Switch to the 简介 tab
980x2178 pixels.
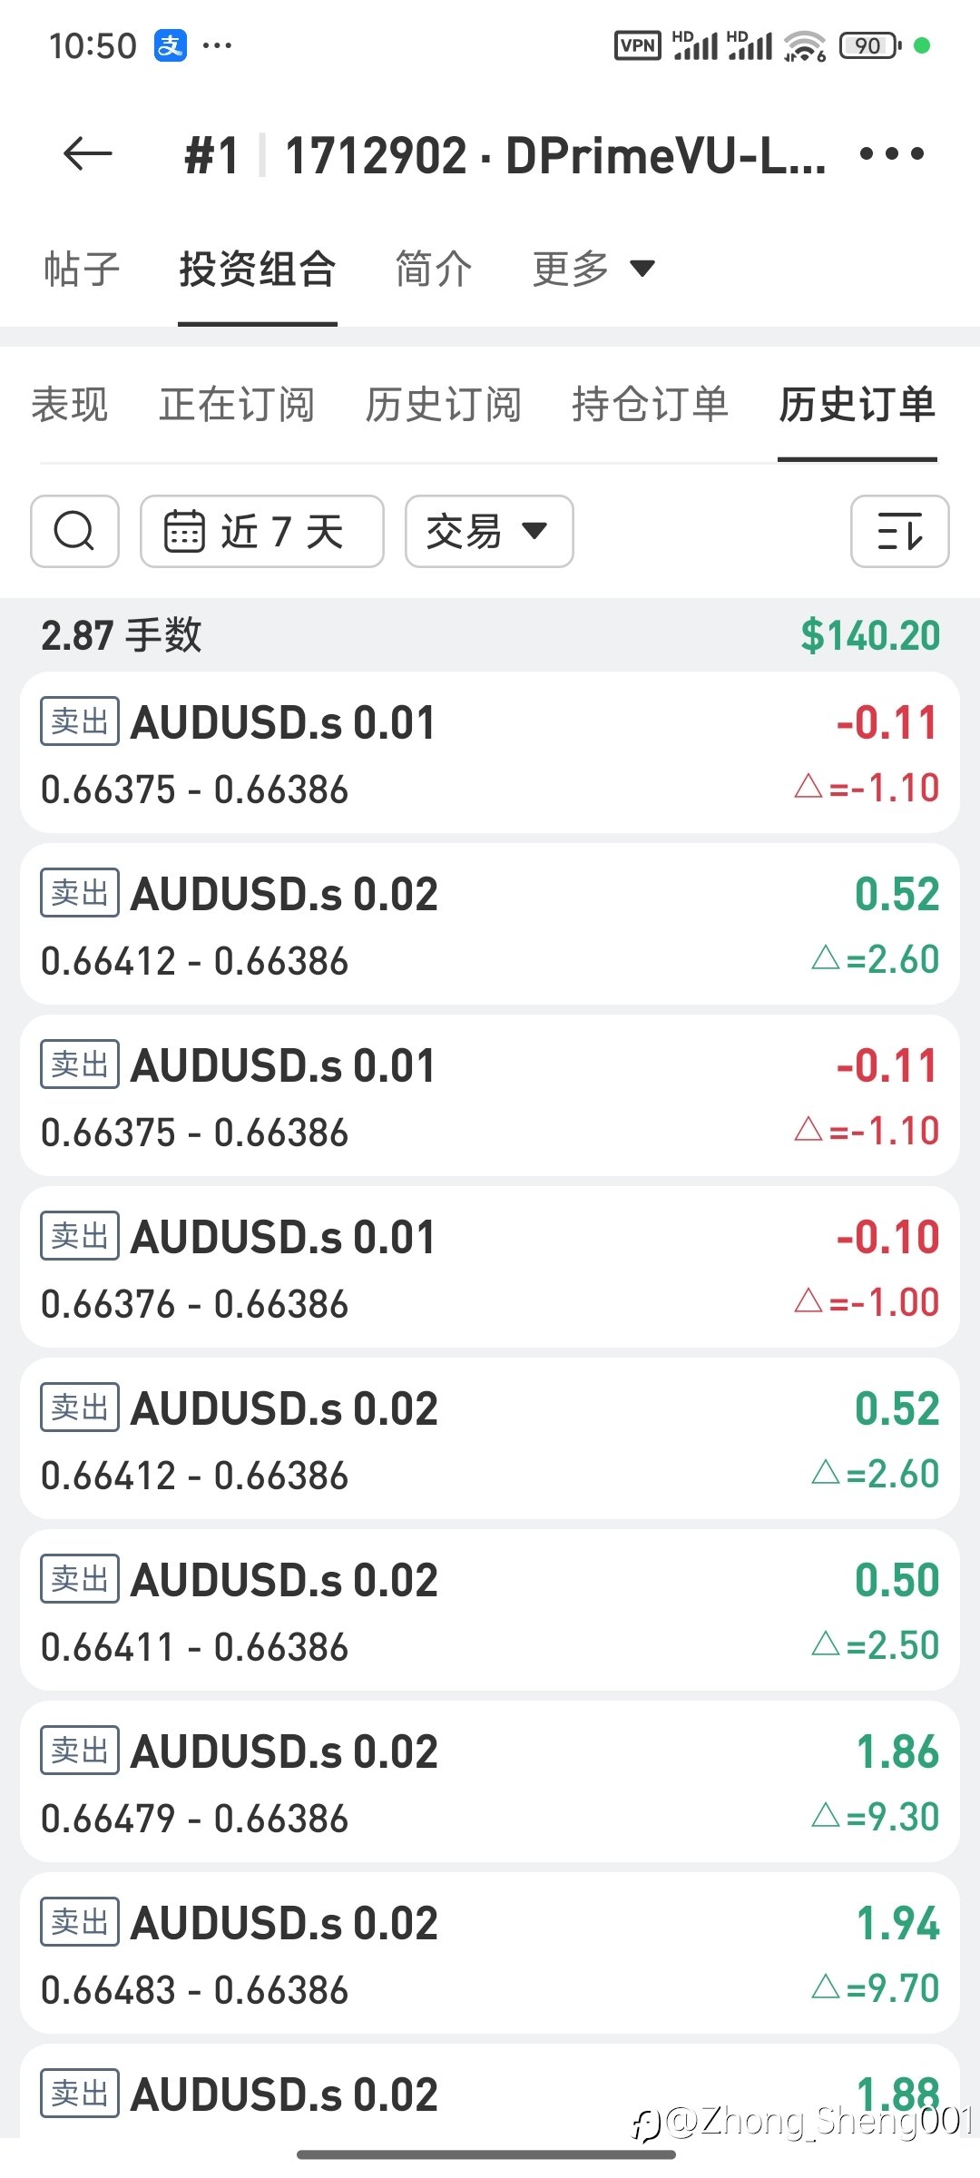434,269
